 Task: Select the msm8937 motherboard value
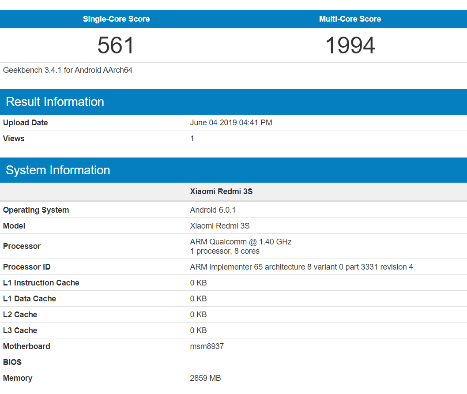tap(207, 346)
